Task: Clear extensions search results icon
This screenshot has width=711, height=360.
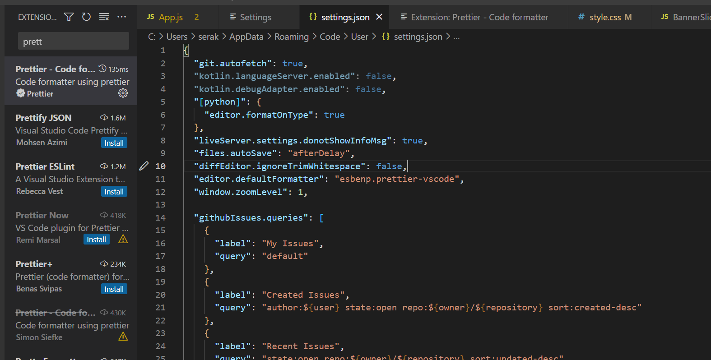Action: 104,17
